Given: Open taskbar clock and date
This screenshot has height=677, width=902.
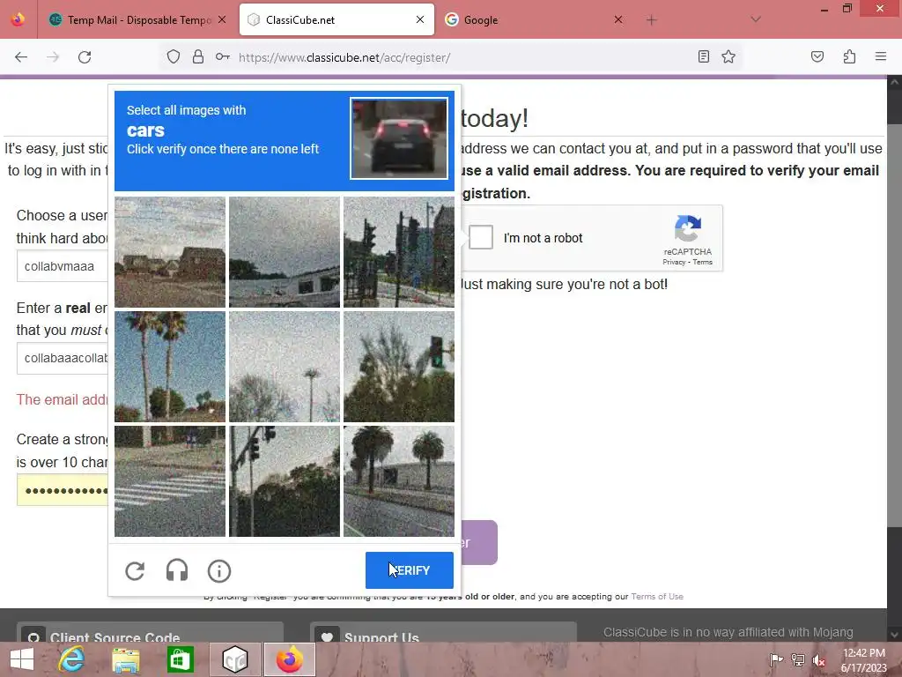Looking at the screenshot, I should pyautogui.click(x=864, y=660).
